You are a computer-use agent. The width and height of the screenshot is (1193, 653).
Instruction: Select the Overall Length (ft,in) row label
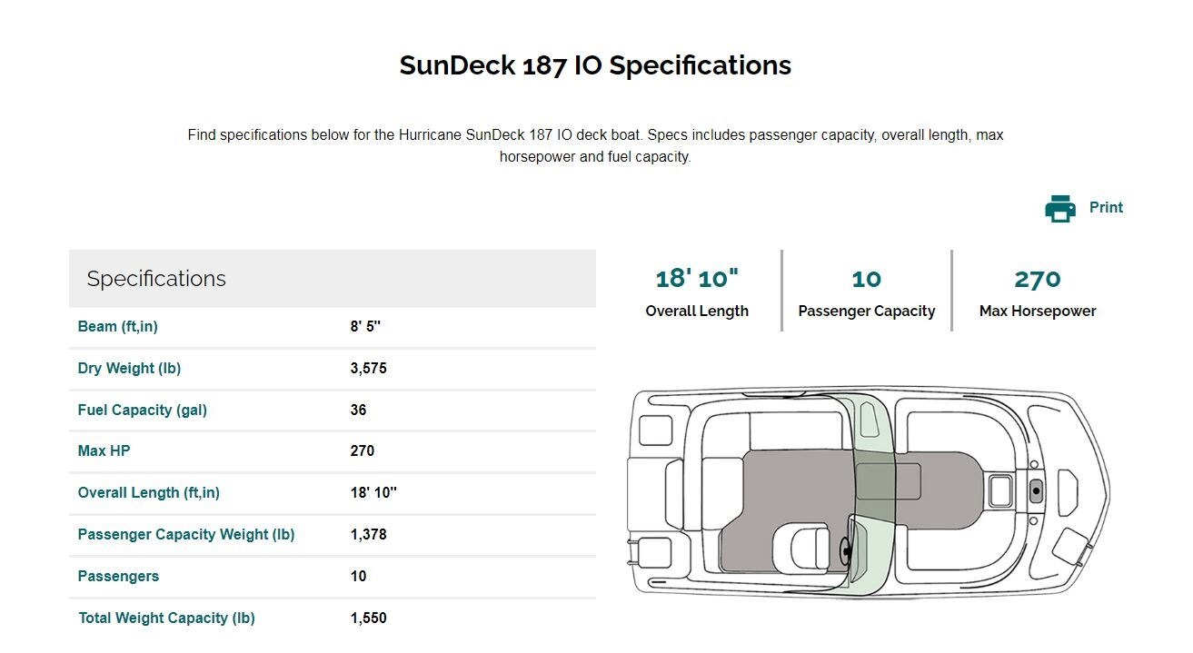click(x=148, y=493)
